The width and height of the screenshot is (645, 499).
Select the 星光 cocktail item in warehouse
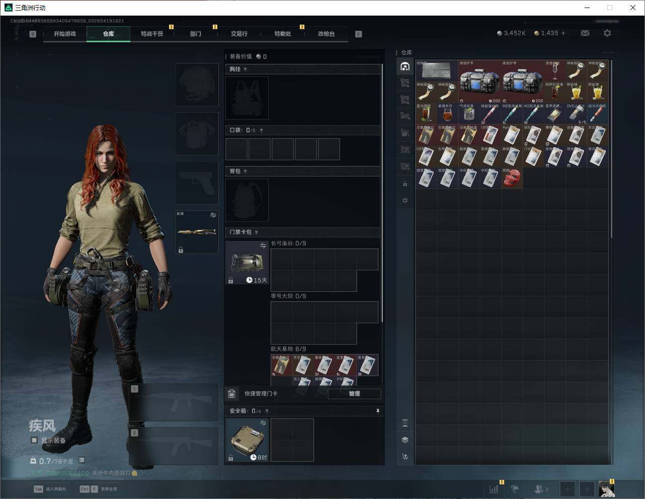[426, 114]
